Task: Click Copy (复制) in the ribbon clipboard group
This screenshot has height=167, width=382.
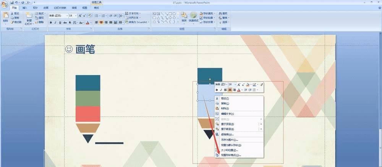Action: coord(15,18)
